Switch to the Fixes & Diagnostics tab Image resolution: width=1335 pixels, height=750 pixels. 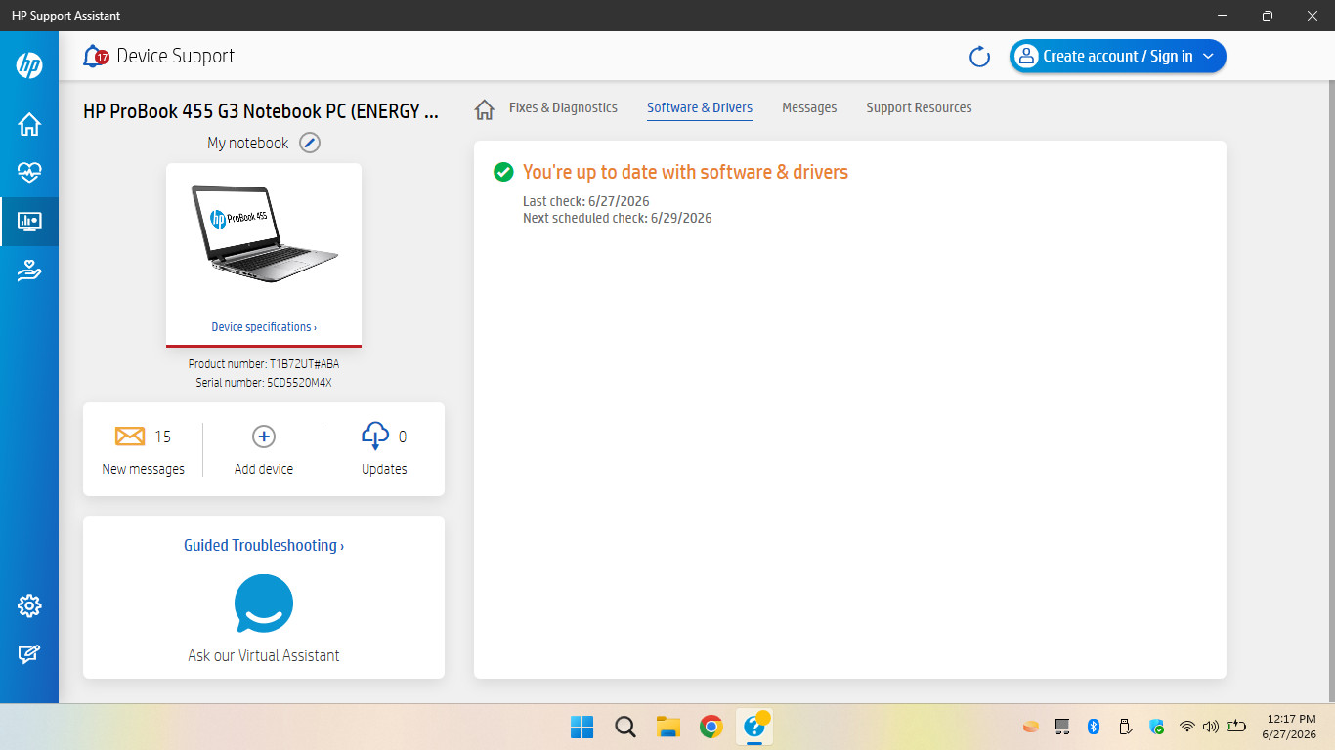pyautogui.click(x=563, y=107)
